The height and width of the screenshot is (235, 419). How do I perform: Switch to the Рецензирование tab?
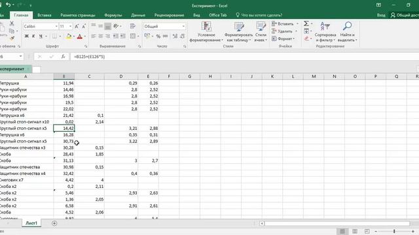point(169,15)
